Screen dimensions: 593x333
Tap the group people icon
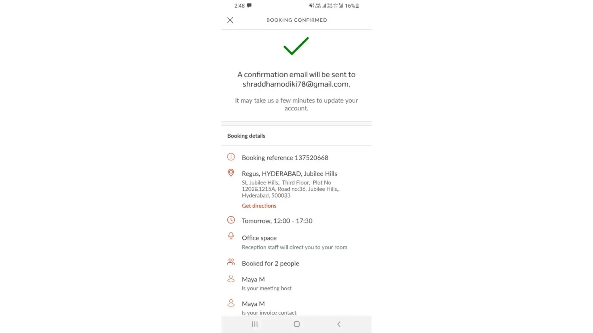(231, 262)
